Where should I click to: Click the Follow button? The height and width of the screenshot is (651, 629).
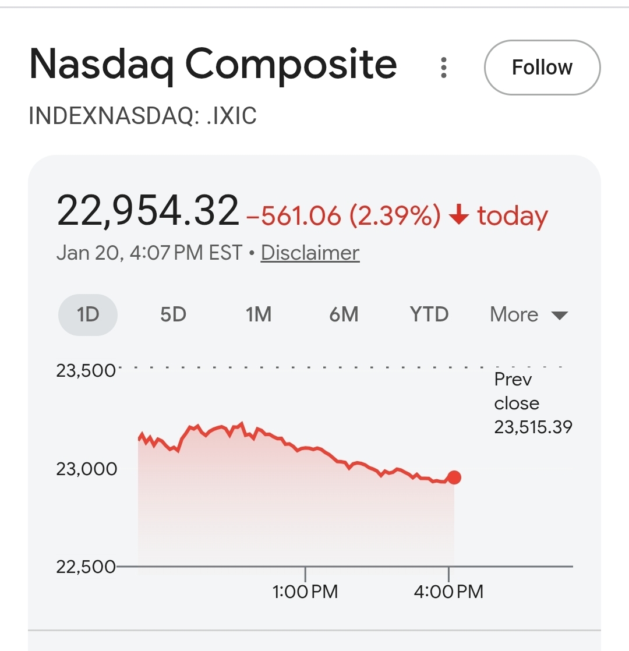click(x=542, y=68)
